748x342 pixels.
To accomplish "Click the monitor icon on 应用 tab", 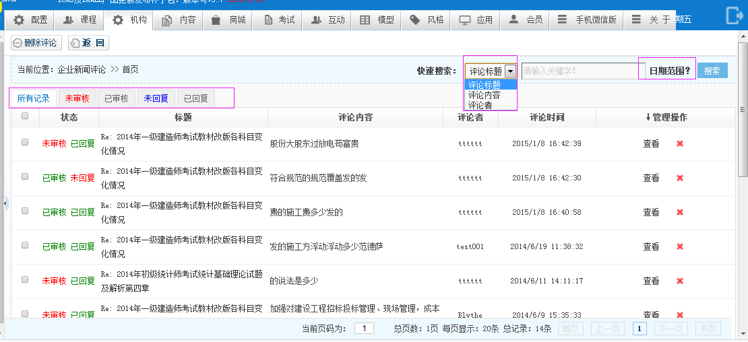I will [464, 20].
